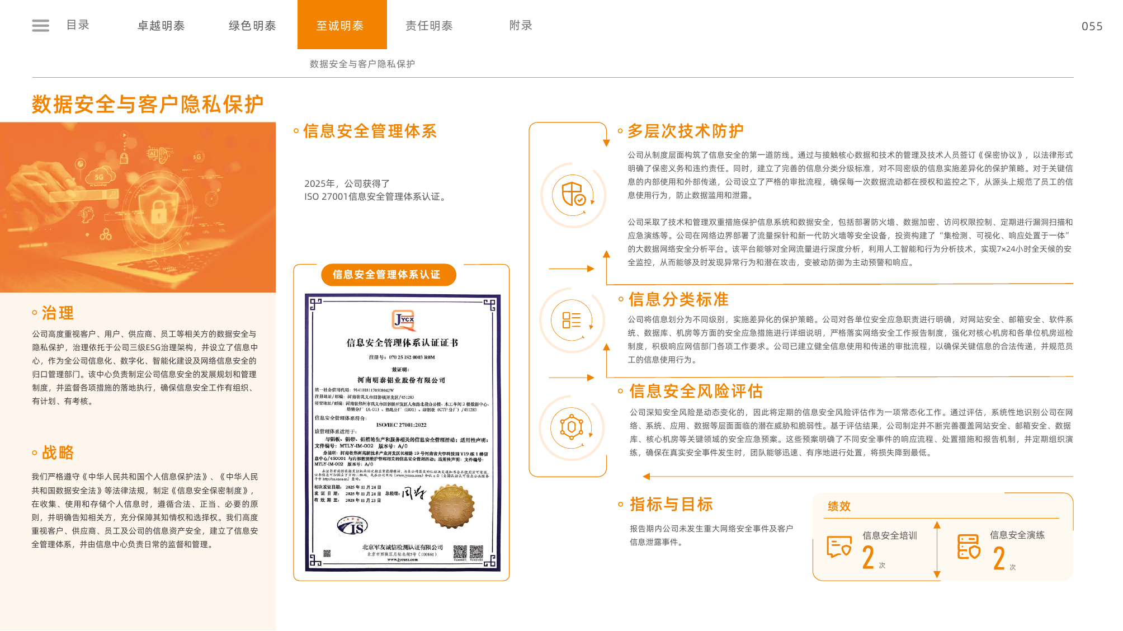Click the IS accreditation mark on certificate
Viewport: 1123px width, 631px height.
[x=352, y=526]
